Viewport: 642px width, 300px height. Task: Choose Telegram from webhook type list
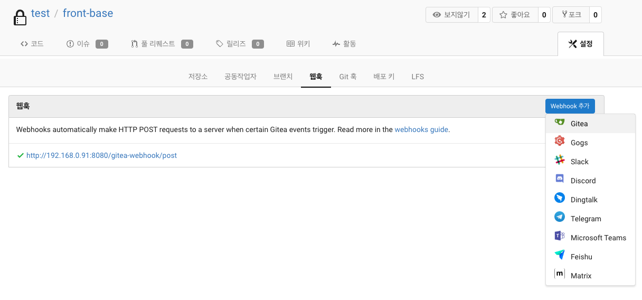[590, 219]
